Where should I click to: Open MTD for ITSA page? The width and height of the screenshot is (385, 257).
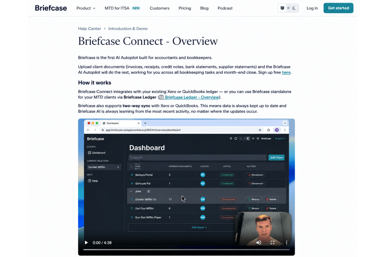coord(117,8)
